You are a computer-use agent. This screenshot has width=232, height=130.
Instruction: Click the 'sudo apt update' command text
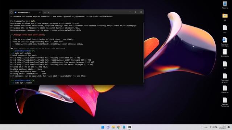[23, 53]
